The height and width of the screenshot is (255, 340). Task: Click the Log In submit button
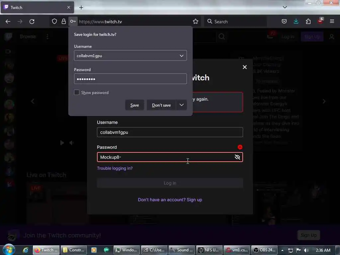tap(170, 183)
